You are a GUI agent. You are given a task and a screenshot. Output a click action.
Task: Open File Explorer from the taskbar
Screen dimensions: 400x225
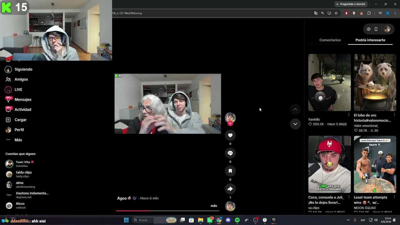(200, 220)
